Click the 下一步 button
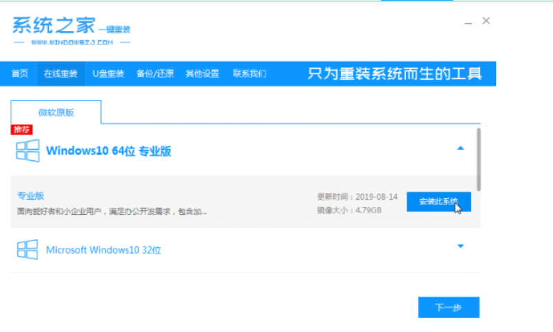The width and height of the screenshot is (553, 332). point(448,307)
